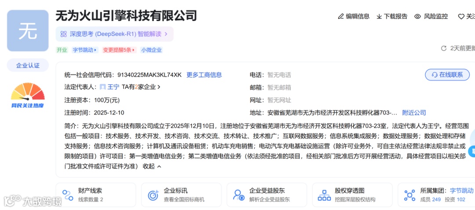Expand the 变更提醒5条 tag
The height and width of the screenshot is (210, 475).
[x=119, y=50]
